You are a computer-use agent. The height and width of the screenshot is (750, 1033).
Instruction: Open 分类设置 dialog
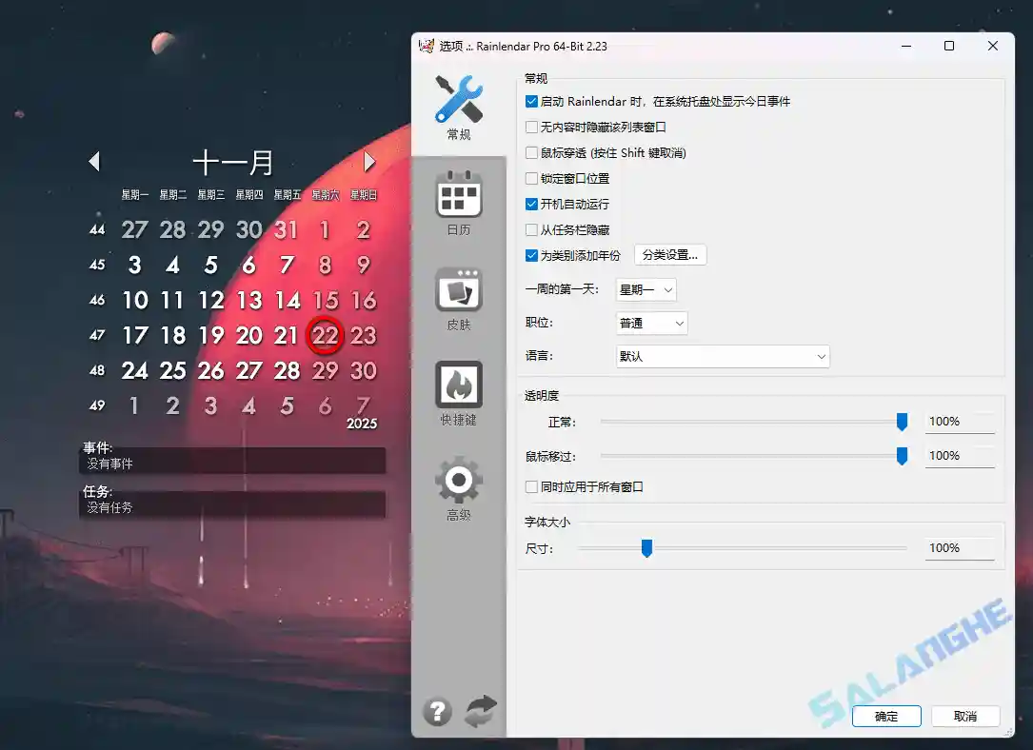tap(669, 254)
